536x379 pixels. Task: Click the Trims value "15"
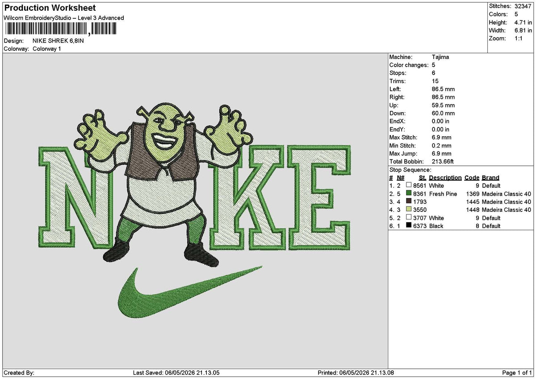click(435, 81)
